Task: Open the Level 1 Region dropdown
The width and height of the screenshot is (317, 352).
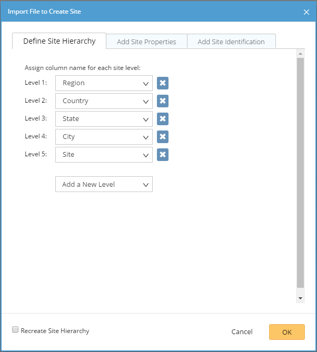Action: (x=104, y=83)
